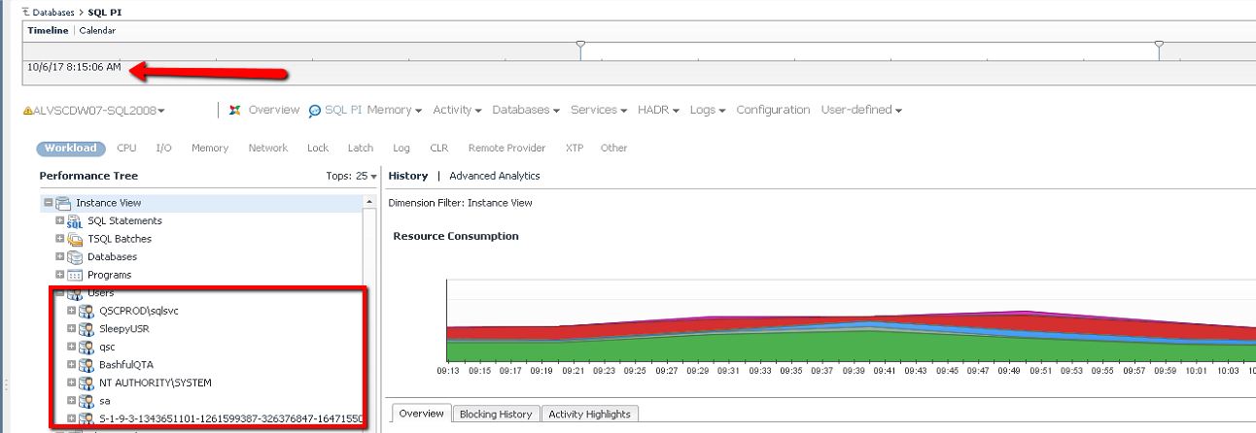Click the TSQL Batches icon

[75, 239]
